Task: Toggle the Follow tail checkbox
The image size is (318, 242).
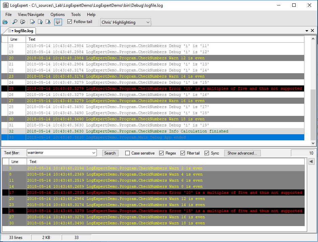Action: 69,21
